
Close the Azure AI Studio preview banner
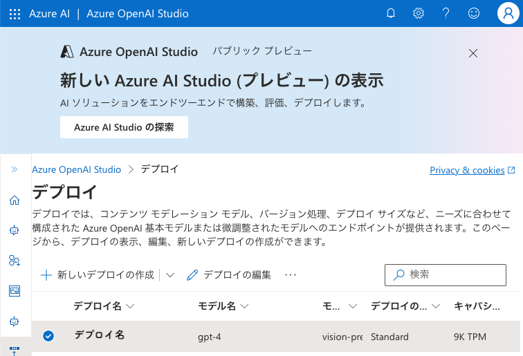(x=473, y=53)
